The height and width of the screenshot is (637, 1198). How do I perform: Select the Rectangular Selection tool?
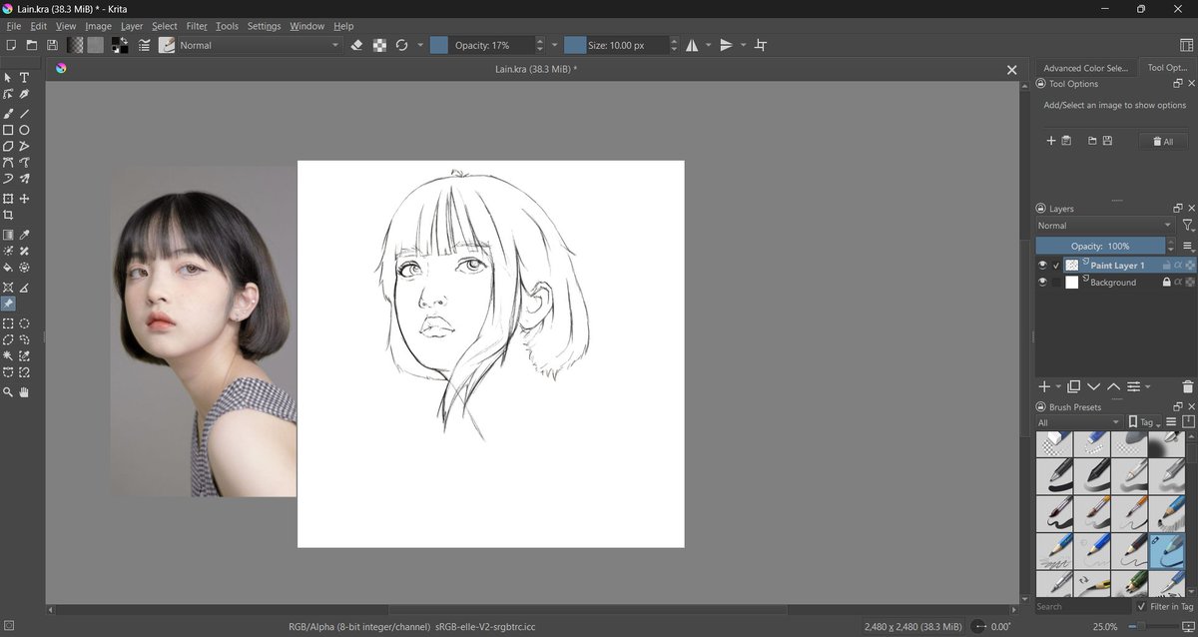click(8, 323)
